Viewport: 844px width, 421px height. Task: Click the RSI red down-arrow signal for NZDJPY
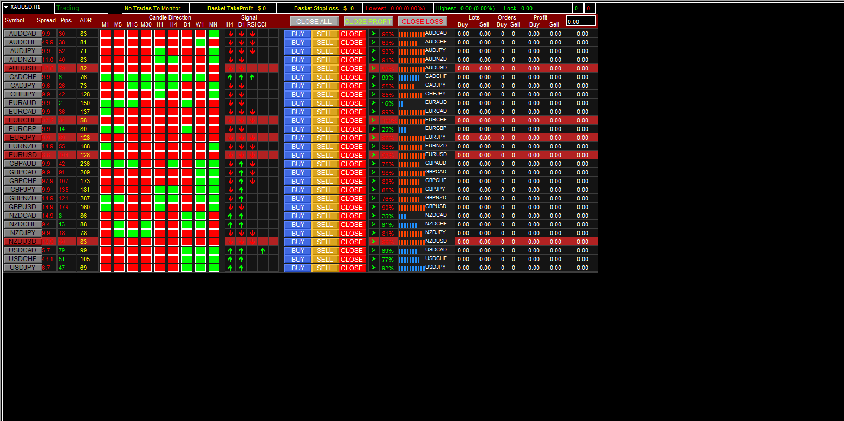click(252, 233)
